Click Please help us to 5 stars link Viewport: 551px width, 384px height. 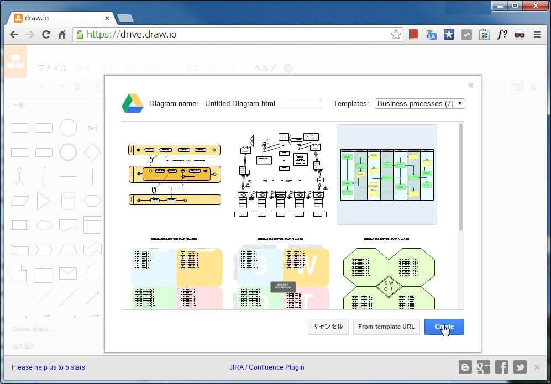pos(48,367)
